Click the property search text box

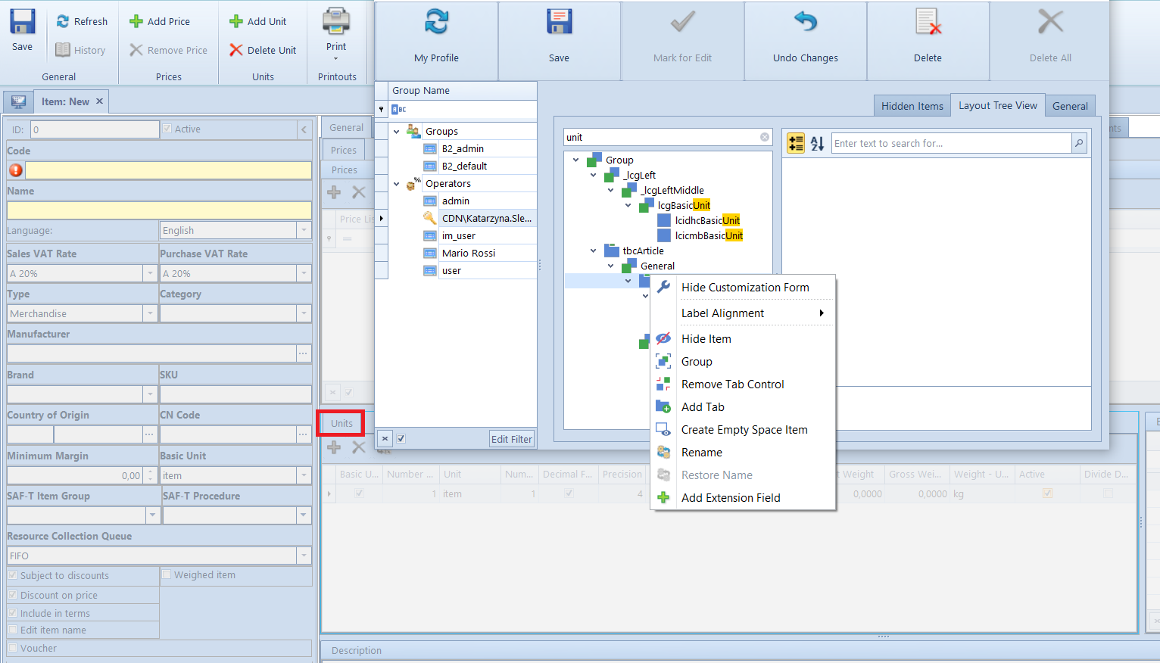951,143
